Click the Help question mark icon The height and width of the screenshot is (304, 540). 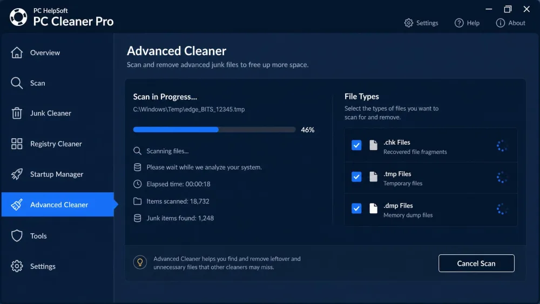coord(458,23)
